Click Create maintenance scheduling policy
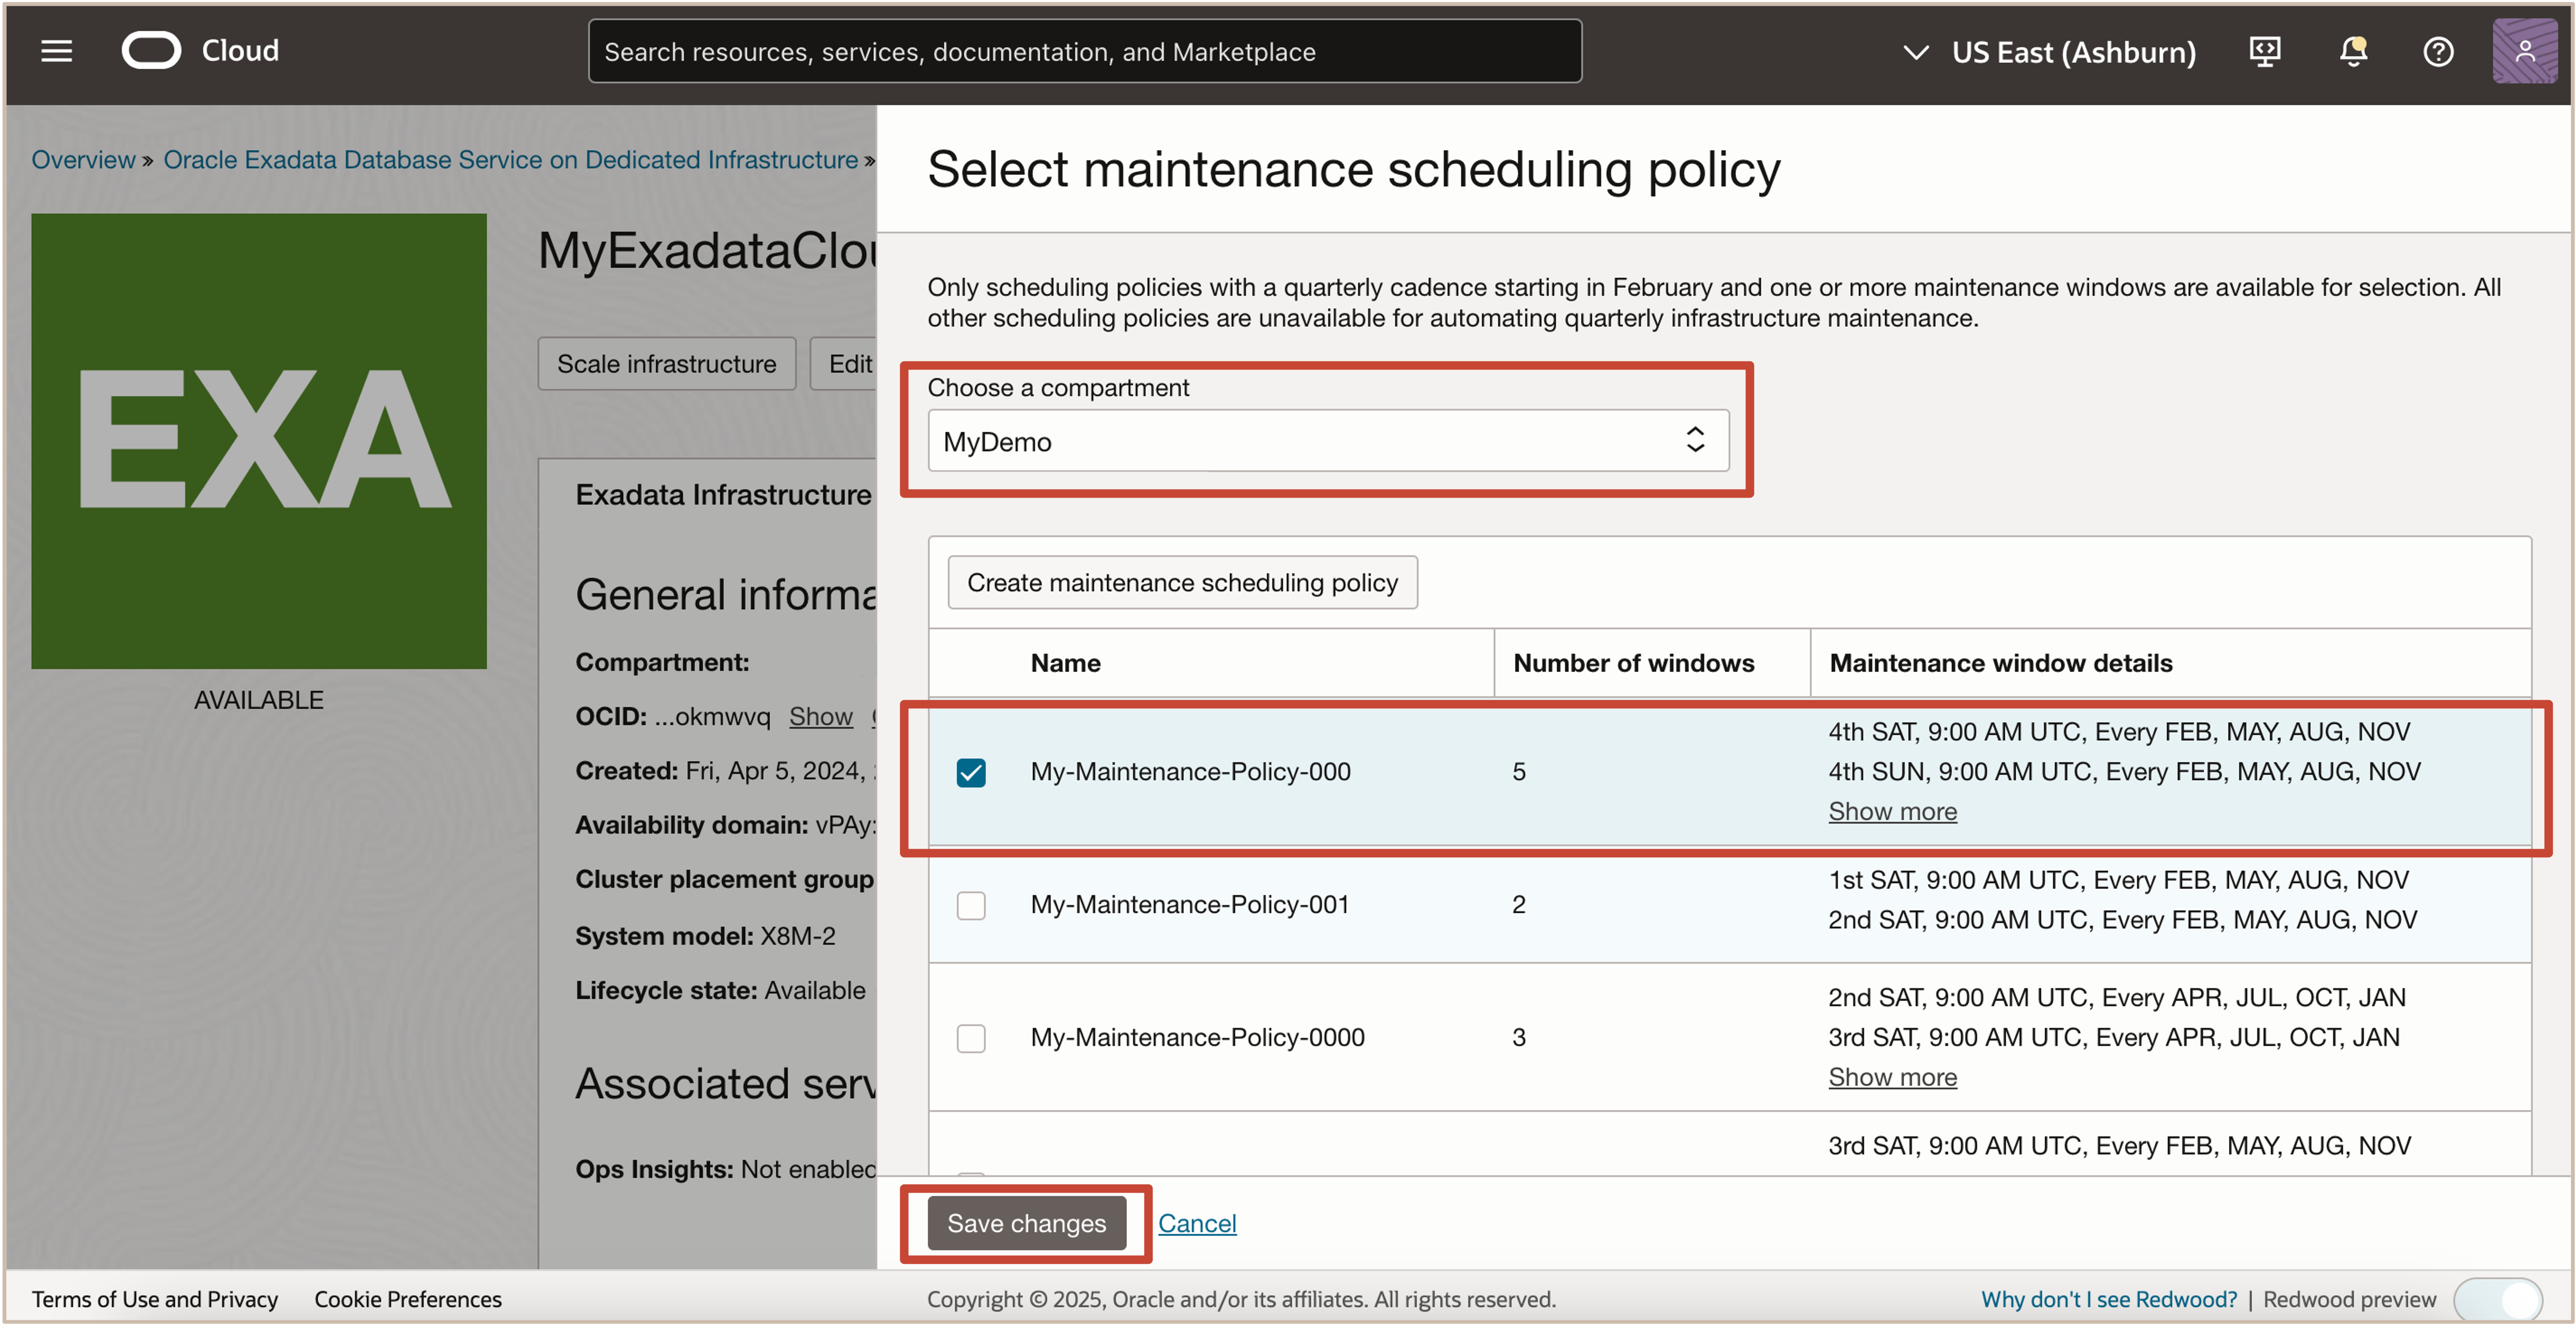 [x=1181, y=582]
